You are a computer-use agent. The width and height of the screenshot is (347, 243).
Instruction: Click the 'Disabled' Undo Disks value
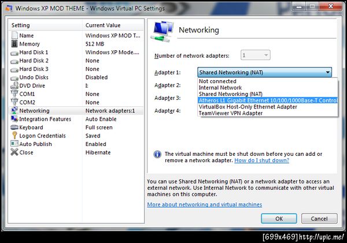pos(97,77)
